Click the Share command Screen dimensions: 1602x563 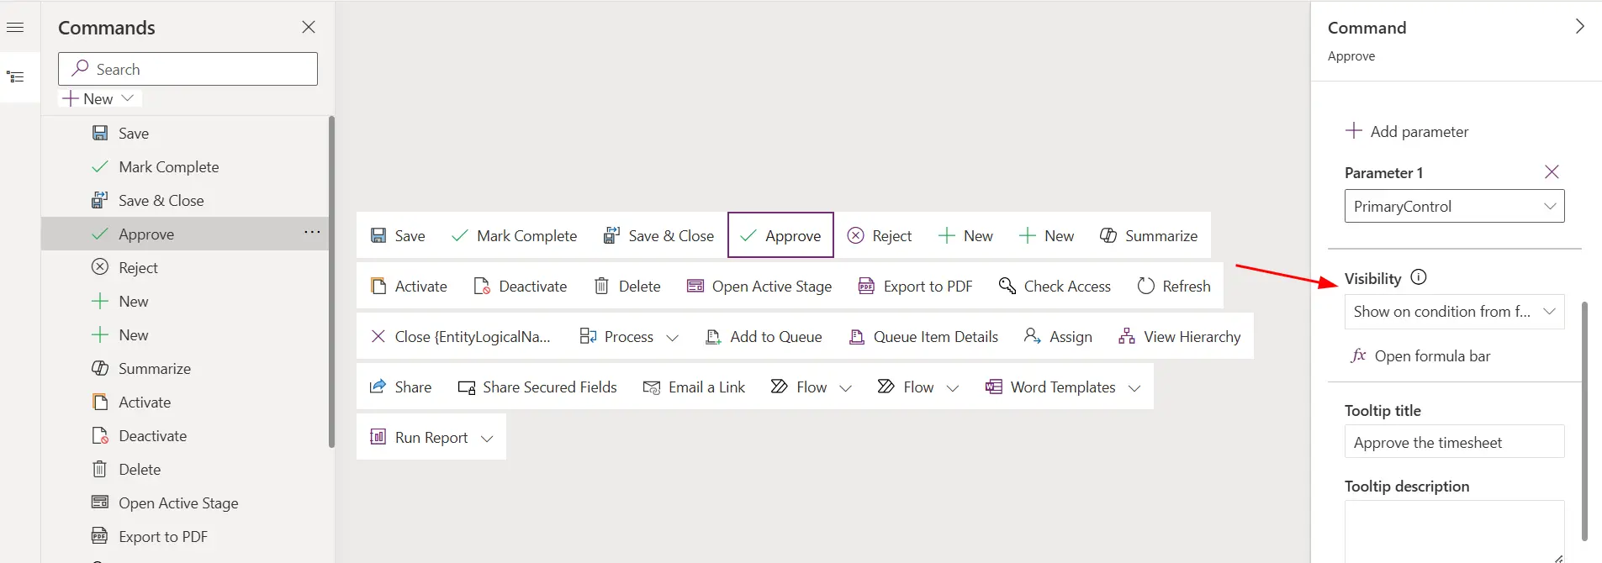pos(400,387)
